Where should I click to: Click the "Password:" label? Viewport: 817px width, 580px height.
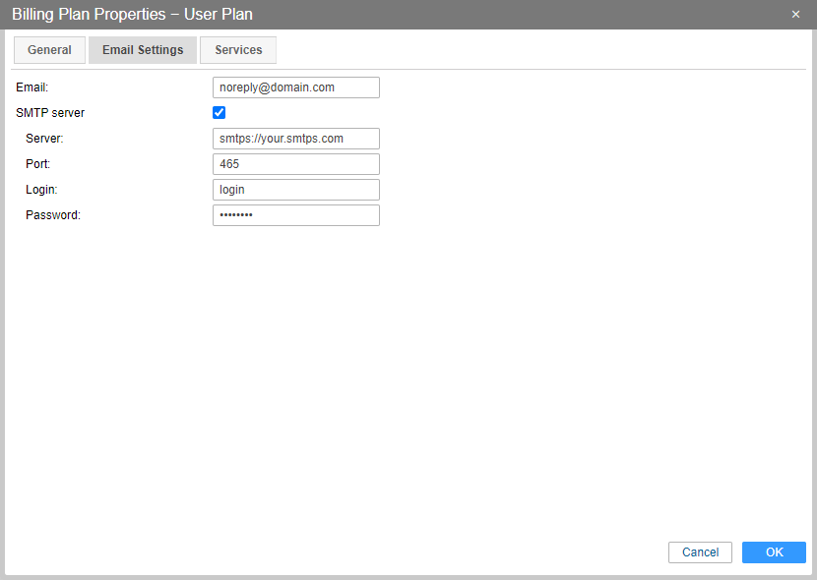coord(53,215)
